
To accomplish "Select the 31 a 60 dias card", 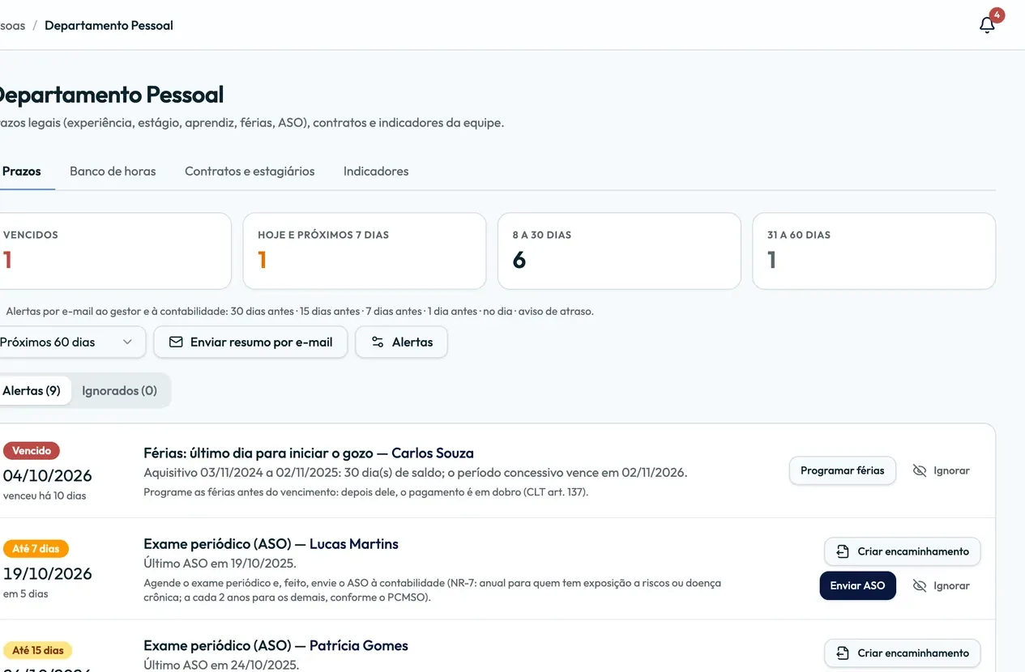I will coord(873,251).
